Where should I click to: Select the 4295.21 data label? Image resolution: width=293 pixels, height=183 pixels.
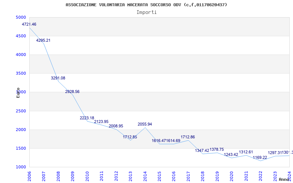click(43, 40)
